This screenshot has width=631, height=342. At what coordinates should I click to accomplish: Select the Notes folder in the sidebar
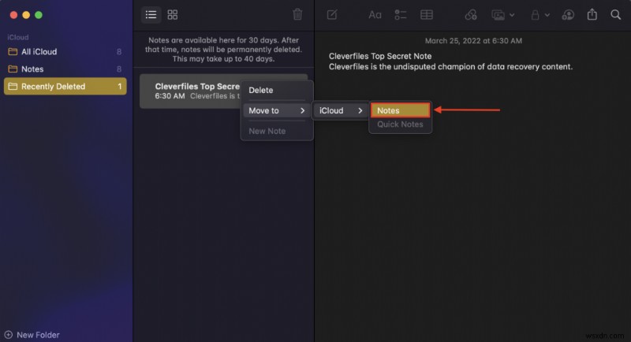(x=32, y=69)
